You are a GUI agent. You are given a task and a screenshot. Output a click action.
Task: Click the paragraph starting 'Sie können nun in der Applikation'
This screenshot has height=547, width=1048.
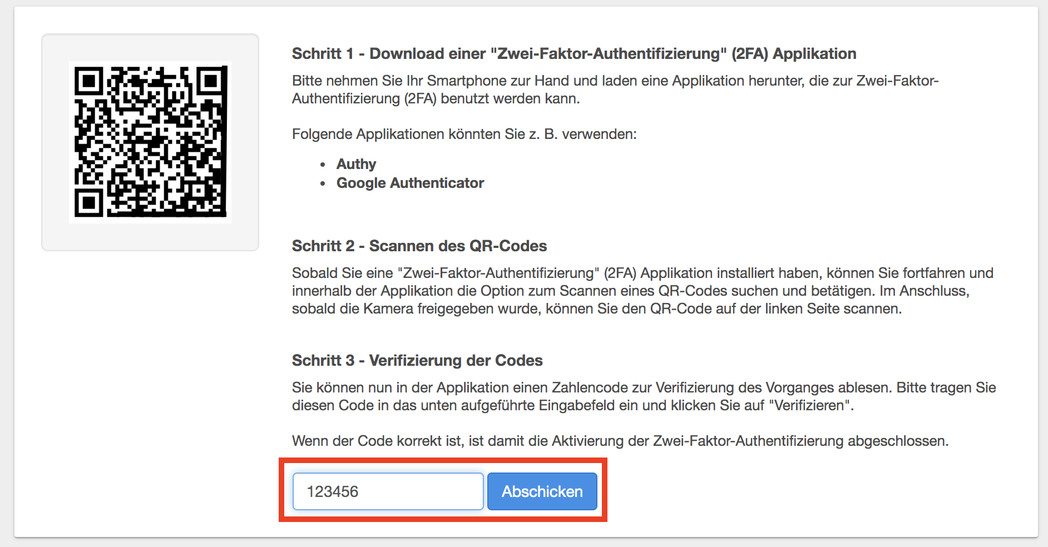tap(644, 396)
